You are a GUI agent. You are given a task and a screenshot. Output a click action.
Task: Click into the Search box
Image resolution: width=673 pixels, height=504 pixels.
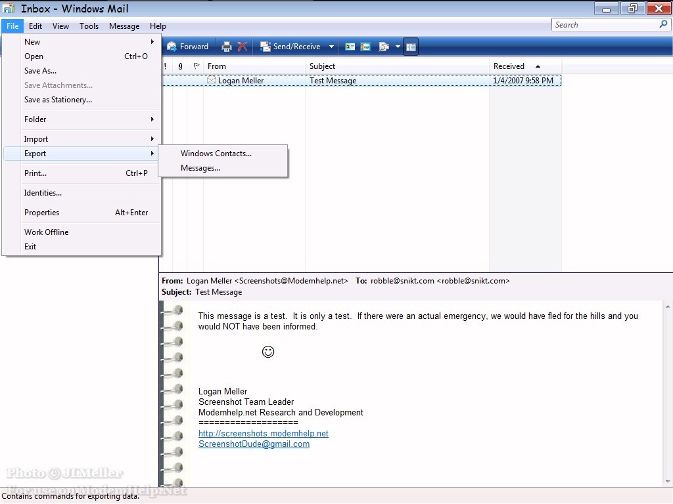point(605,25)
